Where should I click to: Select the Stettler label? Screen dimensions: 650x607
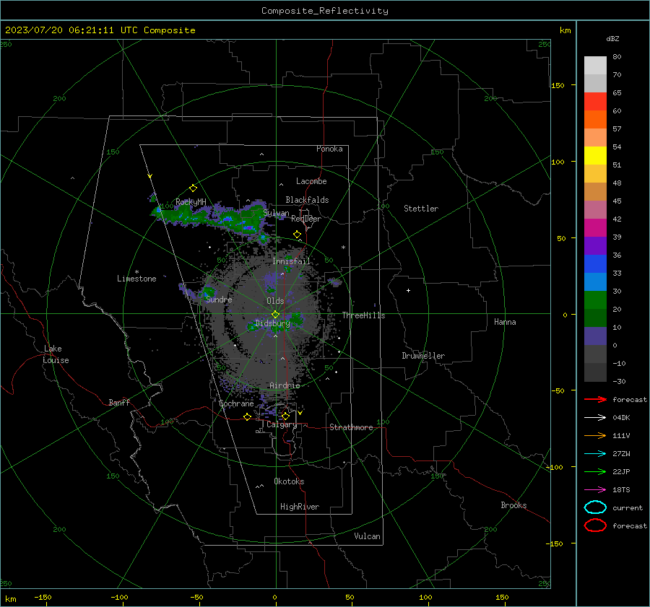click(x=421, y=209)
